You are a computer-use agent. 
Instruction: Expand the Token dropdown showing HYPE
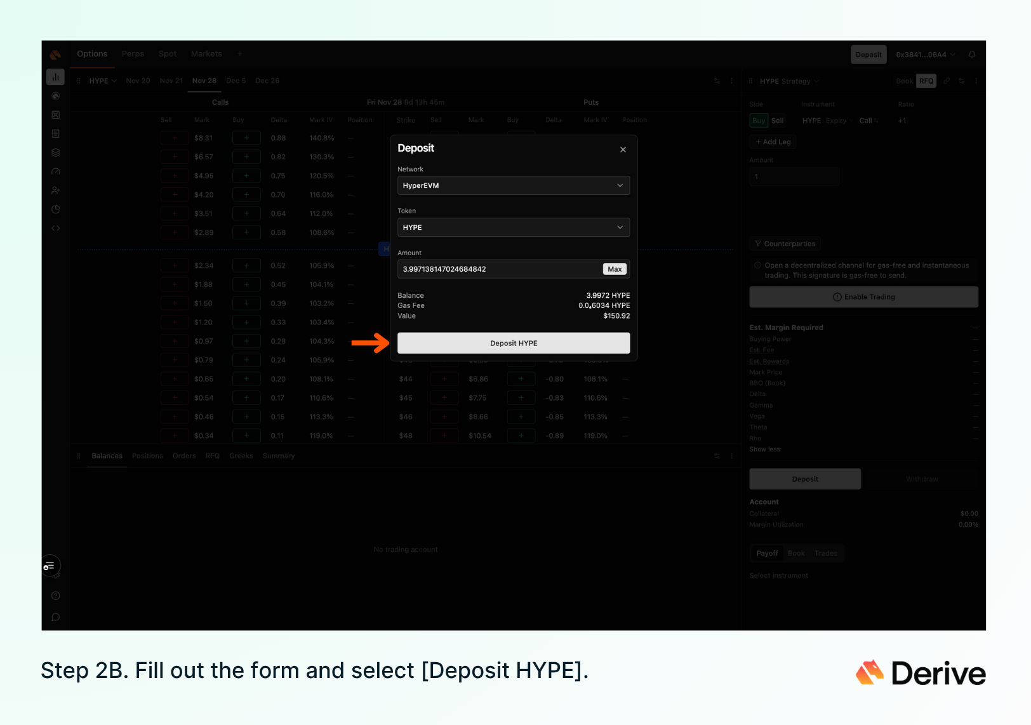click(x=513, y=227)
